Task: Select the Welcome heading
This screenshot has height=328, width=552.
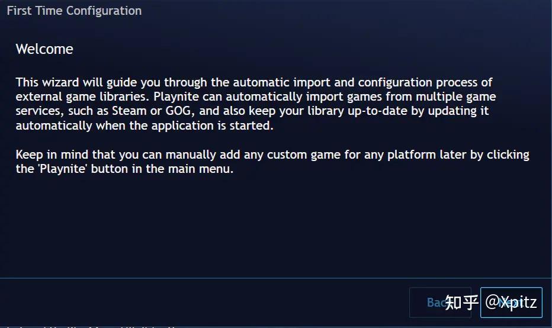Action: tap(44, 49)
